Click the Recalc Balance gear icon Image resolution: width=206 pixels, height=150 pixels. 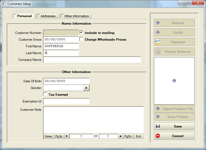pos(158,51)
